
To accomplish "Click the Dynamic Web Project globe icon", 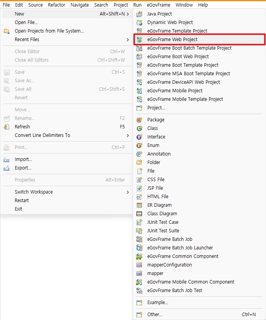I will point(139,22).
